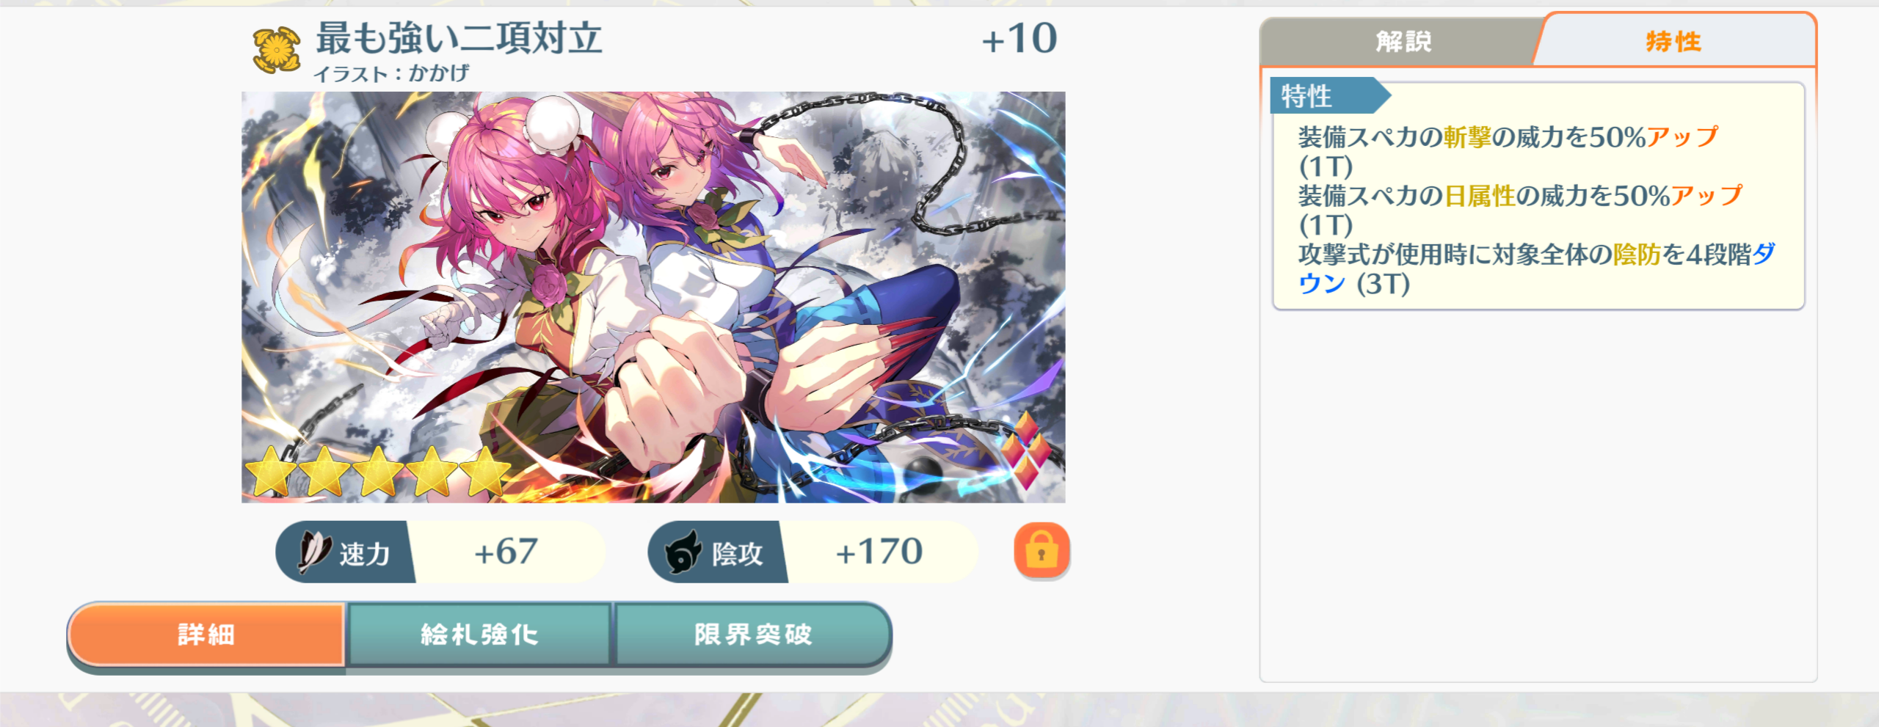1879x727 pixels.
Task: Select the 特性 tab
Action: (1673, 41)
